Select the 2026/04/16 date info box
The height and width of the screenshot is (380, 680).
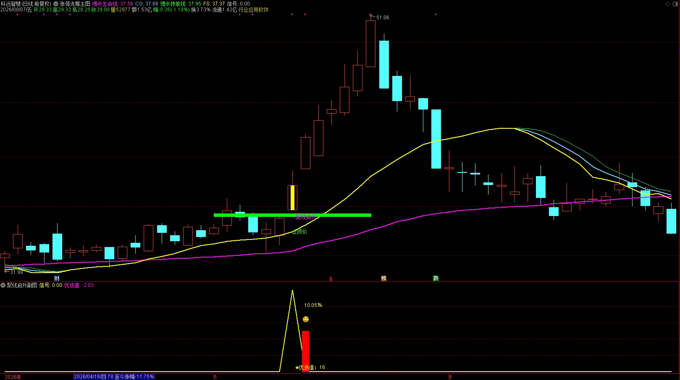point(114,377)
